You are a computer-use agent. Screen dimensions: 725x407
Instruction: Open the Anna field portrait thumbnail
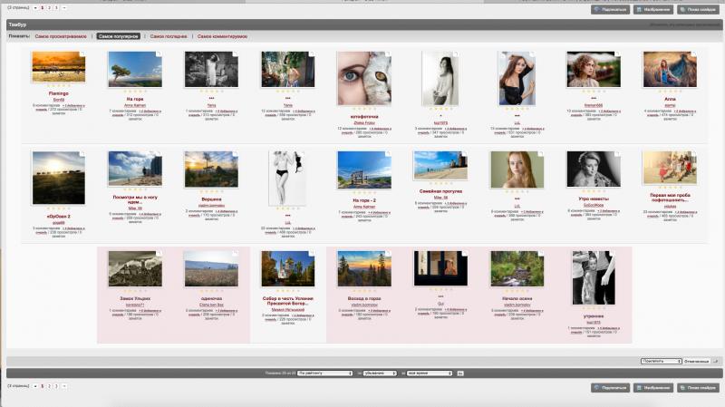tap(670, 70)
